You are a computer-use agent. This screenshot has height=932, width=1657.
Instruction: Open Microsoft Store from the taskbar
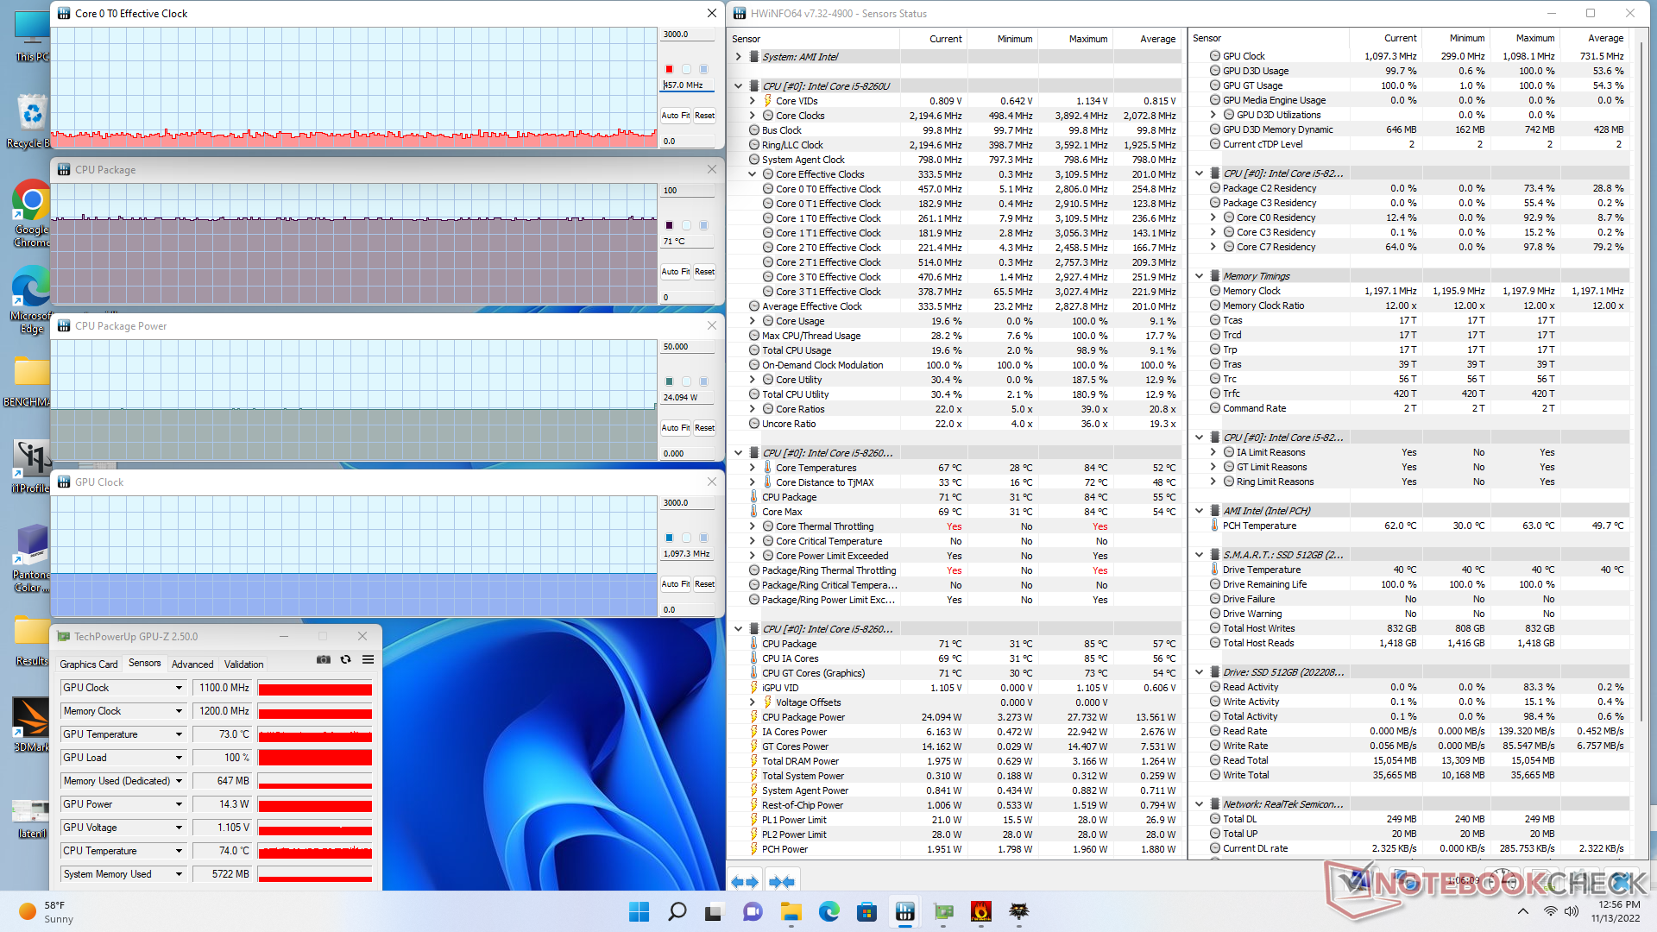click(866, 911)
